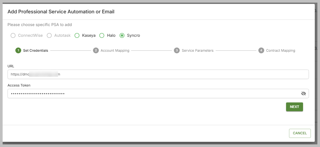Viewport: 320px width, 147px height.
Task: Click 'Please choose specific PSA to add'
Action: (39, 25)
